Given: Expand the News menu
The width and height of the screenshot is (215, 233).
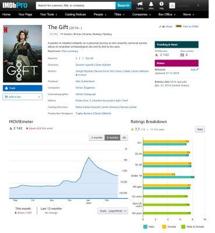Looking at the screenshot, I should point(189,15).
